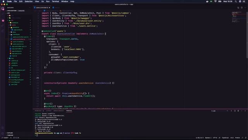Open package.json in file tree
The height and width of the screenshot is (140, 248).
pos(15,75)
